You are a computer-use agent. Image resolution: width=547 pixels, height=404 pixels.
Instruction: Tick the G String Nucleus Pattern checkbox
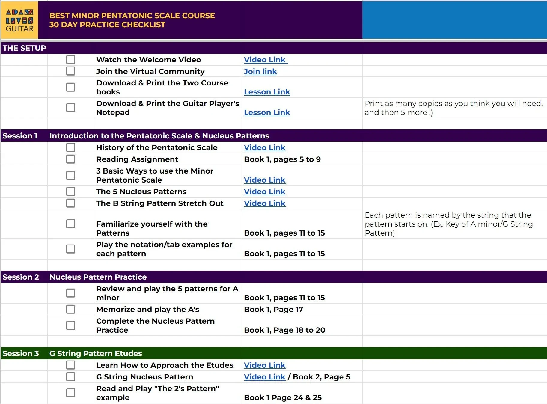(x=71, y=376)
